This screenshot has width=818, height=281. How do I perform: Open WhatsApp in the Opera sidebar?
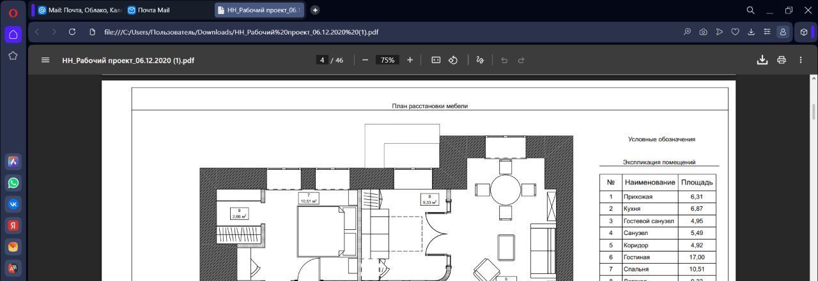tap(13, 183)
